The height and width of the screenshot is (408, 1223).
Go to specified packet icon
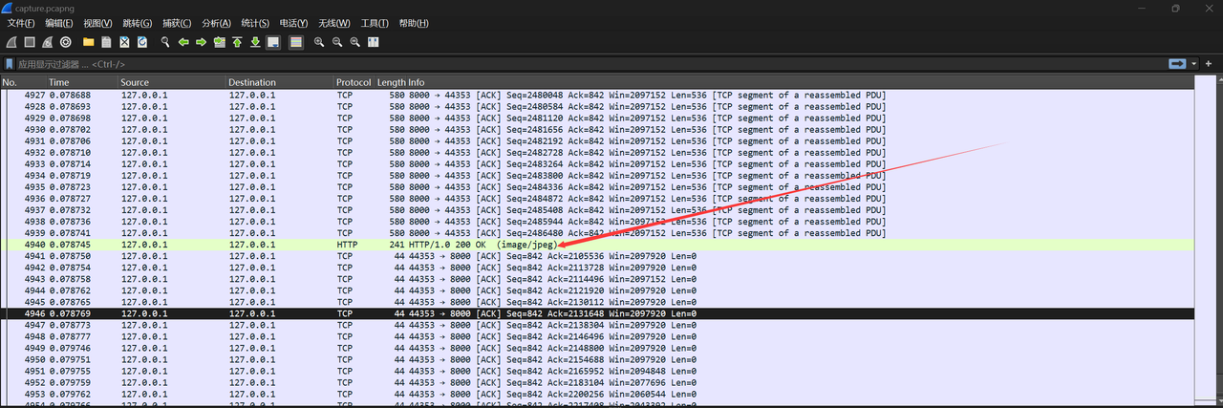click(x=219, y=42)
